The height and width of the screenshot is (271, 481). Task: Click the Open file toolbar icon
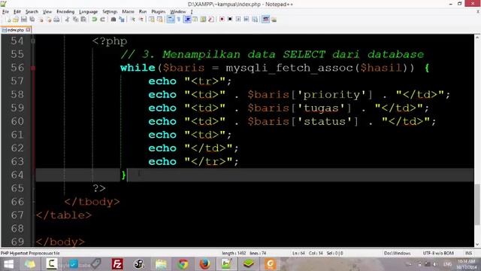(16, 20)
